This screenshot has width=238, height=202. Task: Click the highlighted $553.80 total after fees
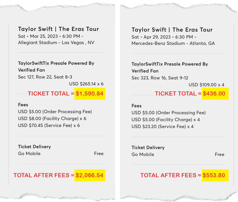(215, 175)
